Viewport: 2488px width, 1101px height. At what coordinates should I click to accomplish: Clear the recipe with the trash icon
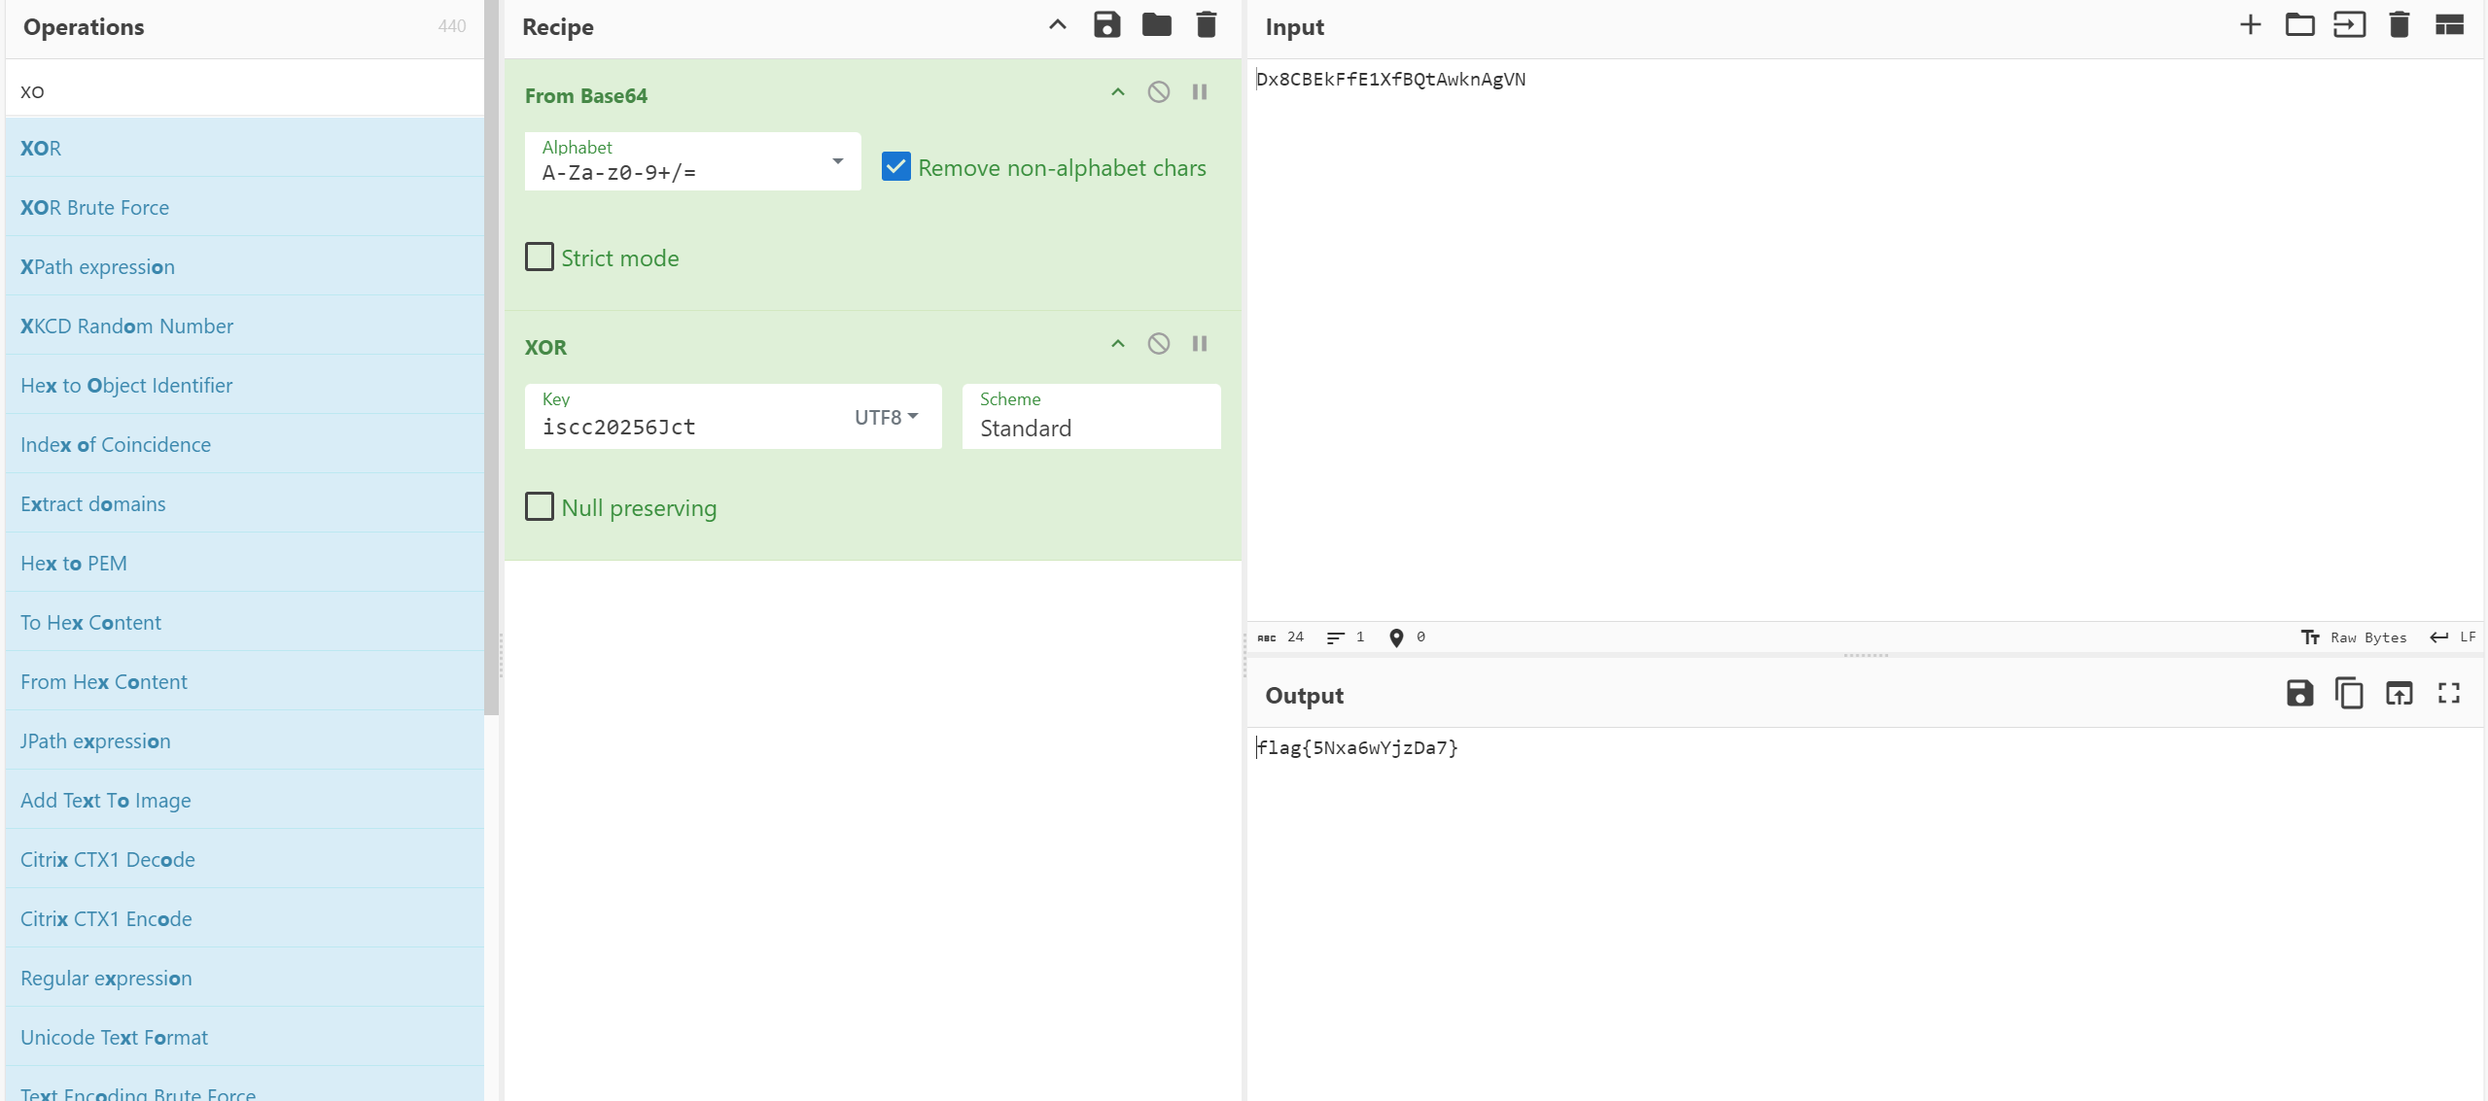tap(1206, 25)
